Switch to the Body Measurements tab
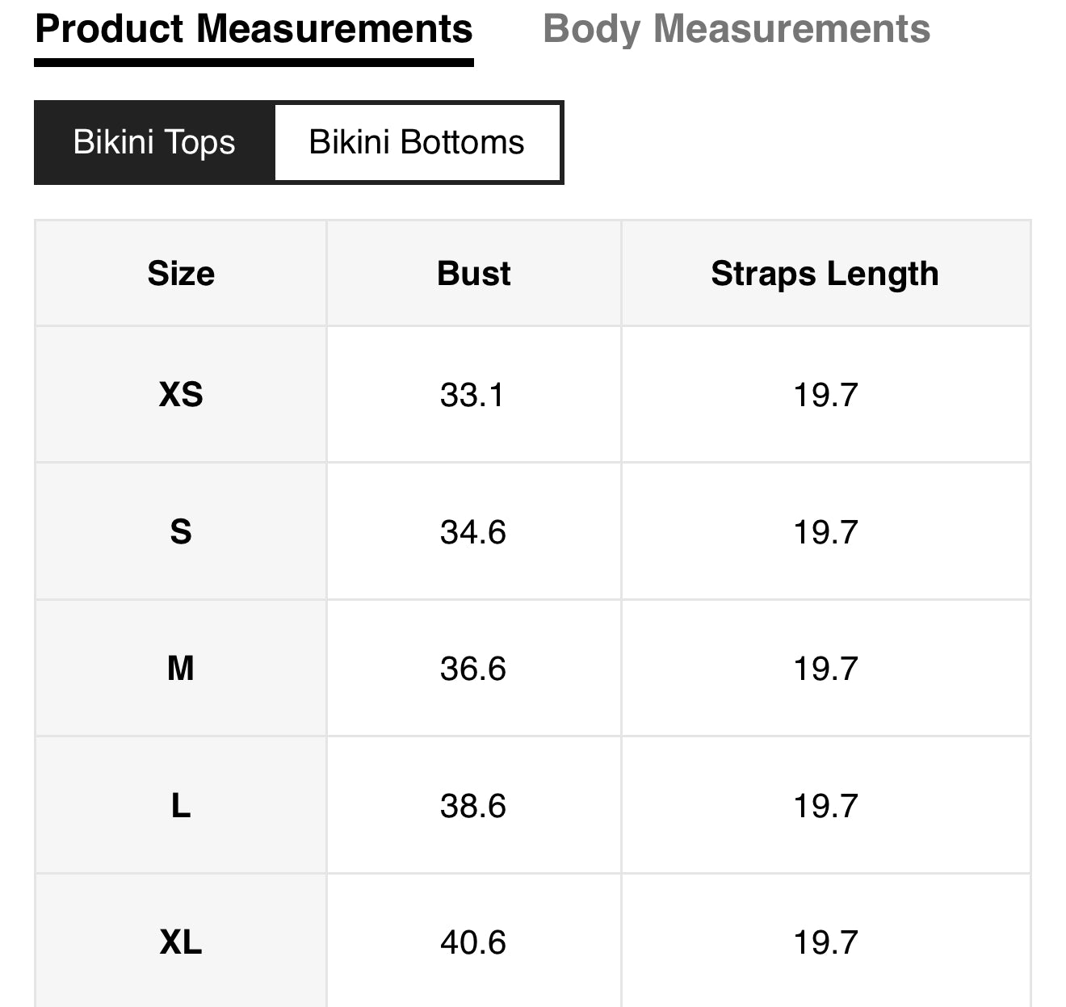Viewport: 1066px width, 1007px height. [736, 30]
